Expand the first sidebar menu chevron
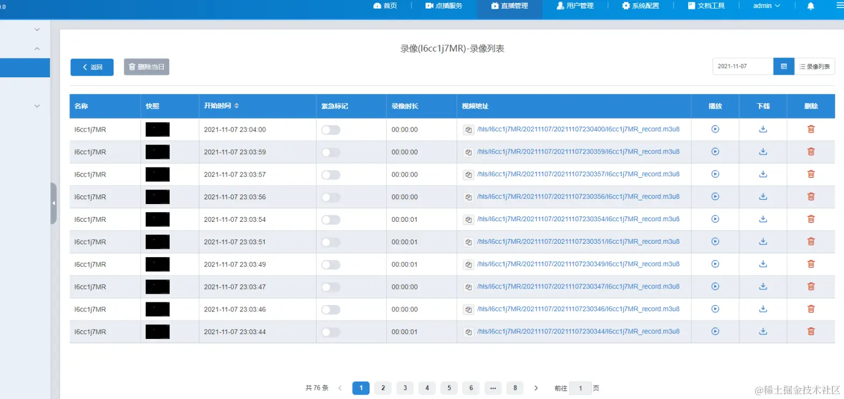The image size is (844, 399). point(37,30)
